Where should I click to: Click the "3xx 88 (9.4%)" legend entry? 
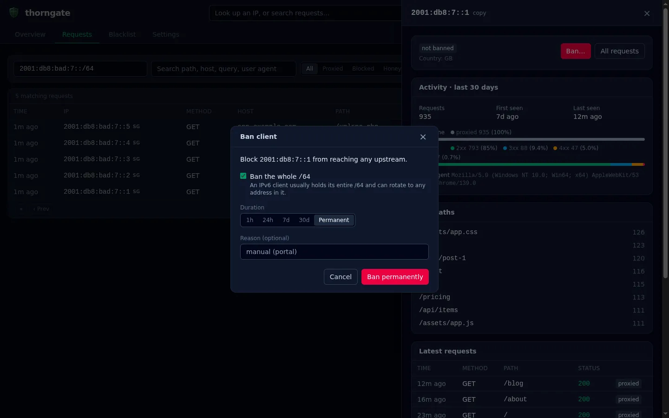click(525, 148)
